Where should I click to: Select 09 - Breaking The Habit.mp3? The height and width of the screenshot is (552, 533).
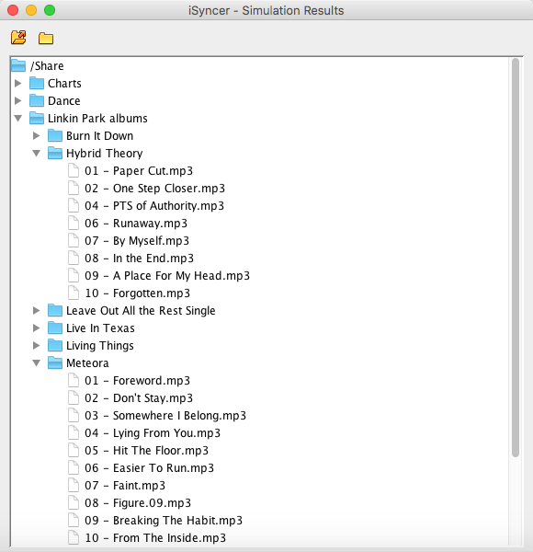coord(164,521)
